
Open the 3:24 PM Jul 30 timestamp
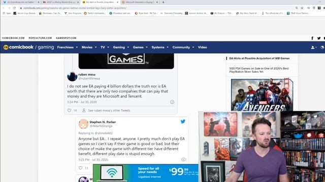[x=82, y=102]
